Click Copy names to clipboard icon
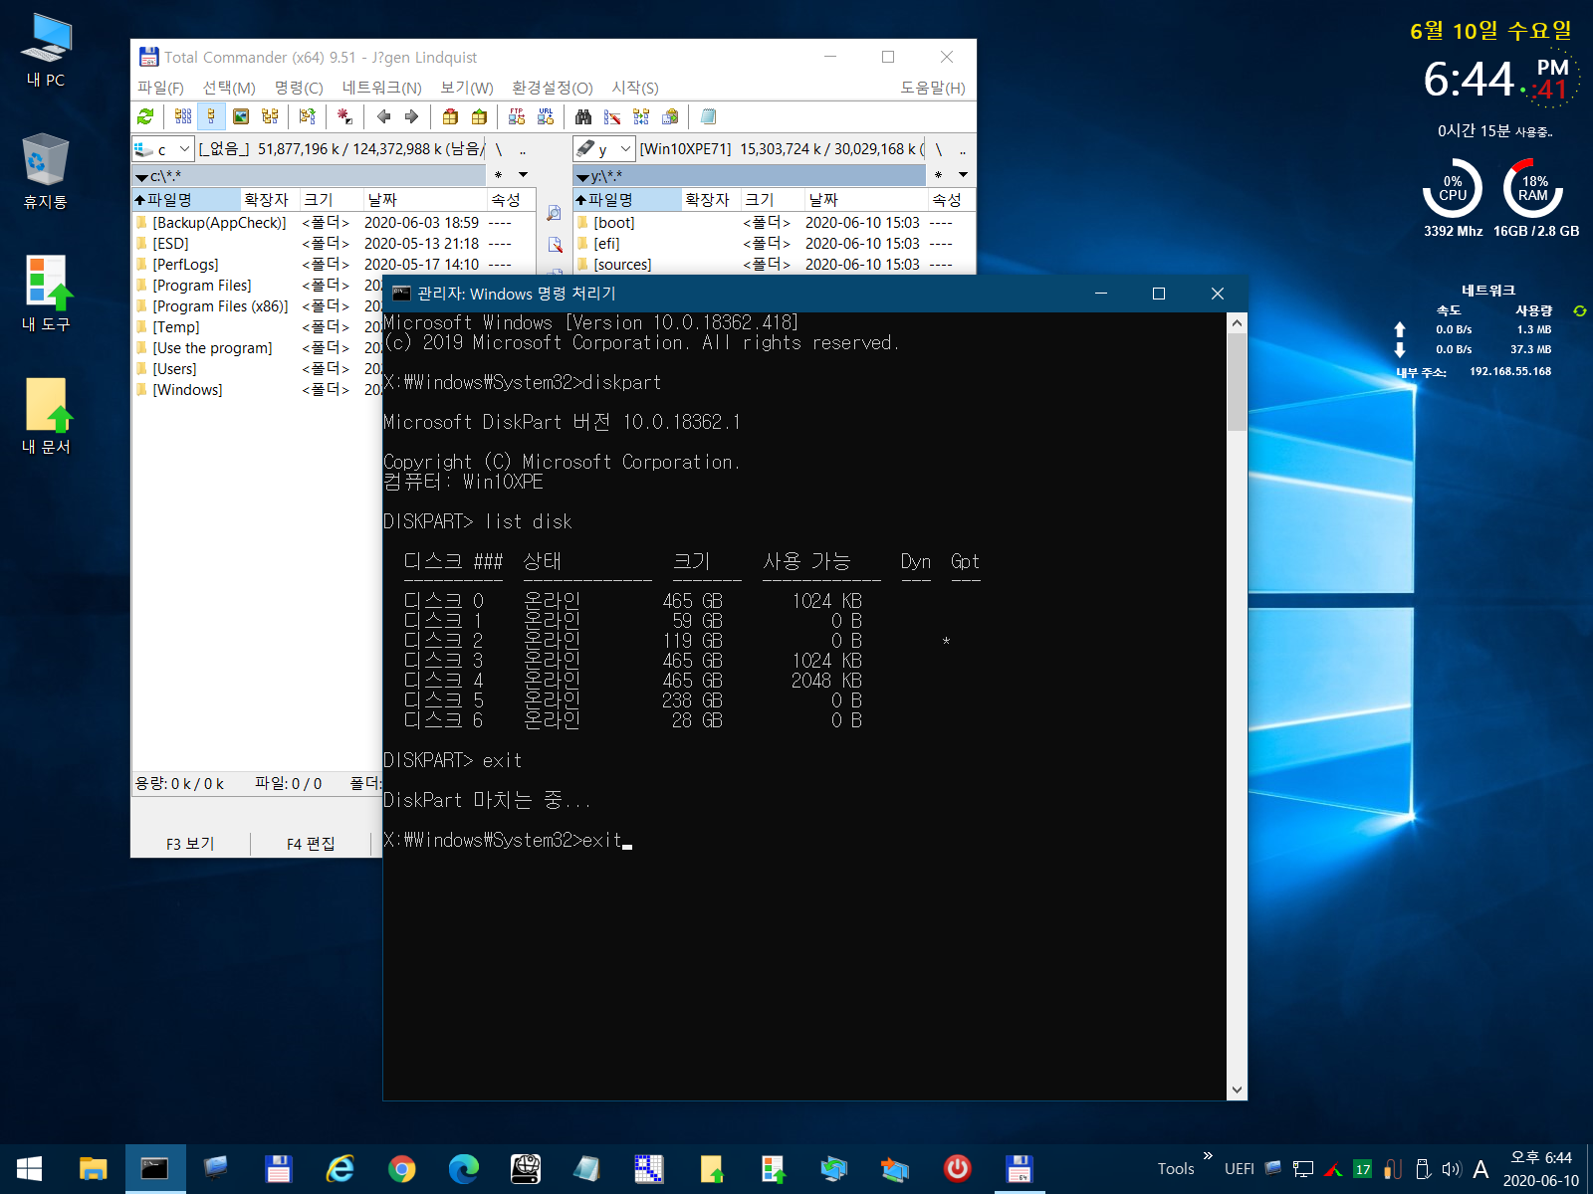 tap(670, 116)
